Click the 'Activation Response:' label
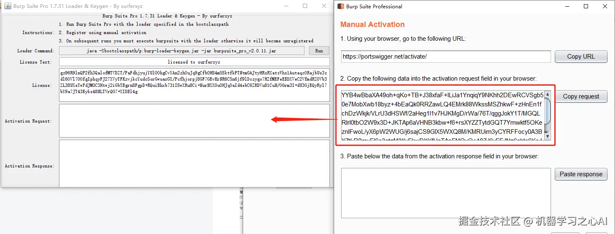The image size is (615, 234). 30,166
